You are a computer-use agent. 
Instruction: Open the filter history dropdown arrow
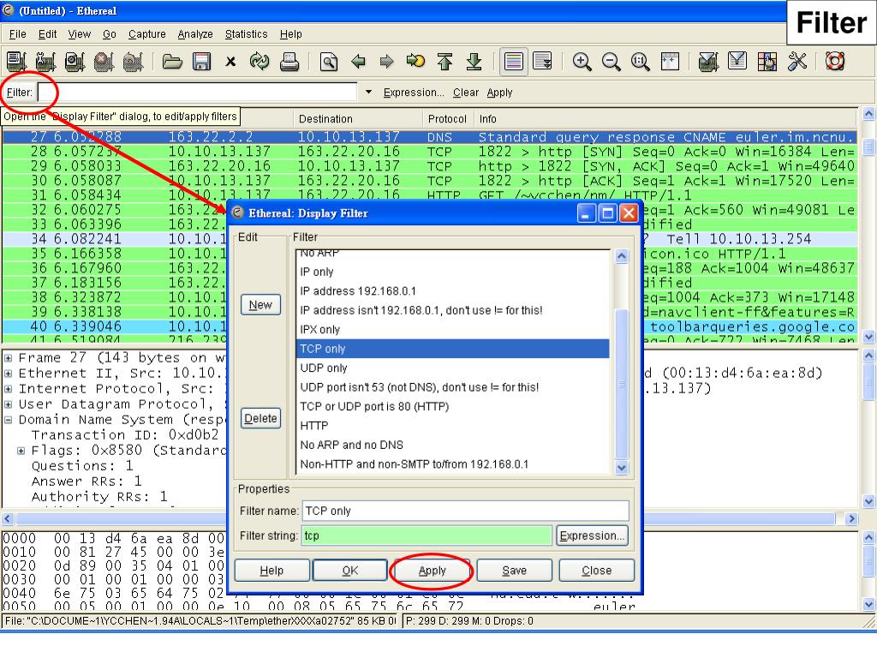[x=368, y=92]
